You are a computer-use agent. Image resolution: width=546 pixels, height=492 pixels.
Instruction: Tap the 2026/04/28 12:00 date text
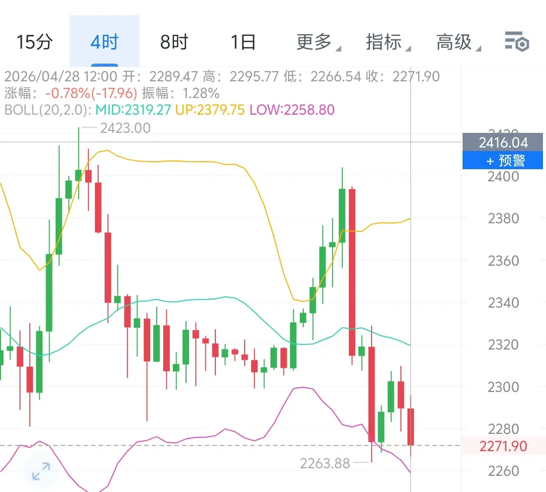pyautogui.click(x=61, y=77)
